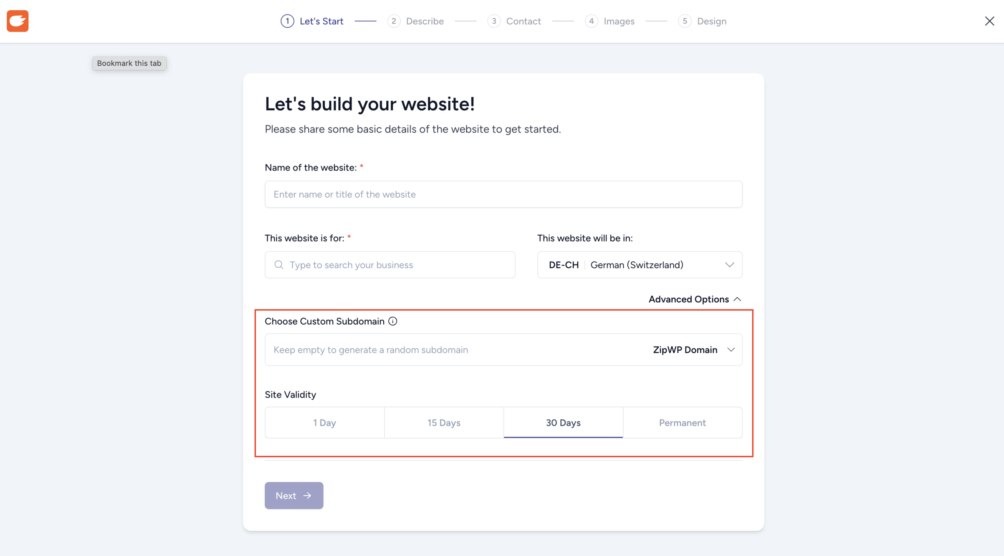The height and width of the screenshot is (556, 1004).
Task: Select 15 Days site validity
Action: coord(444,423)
